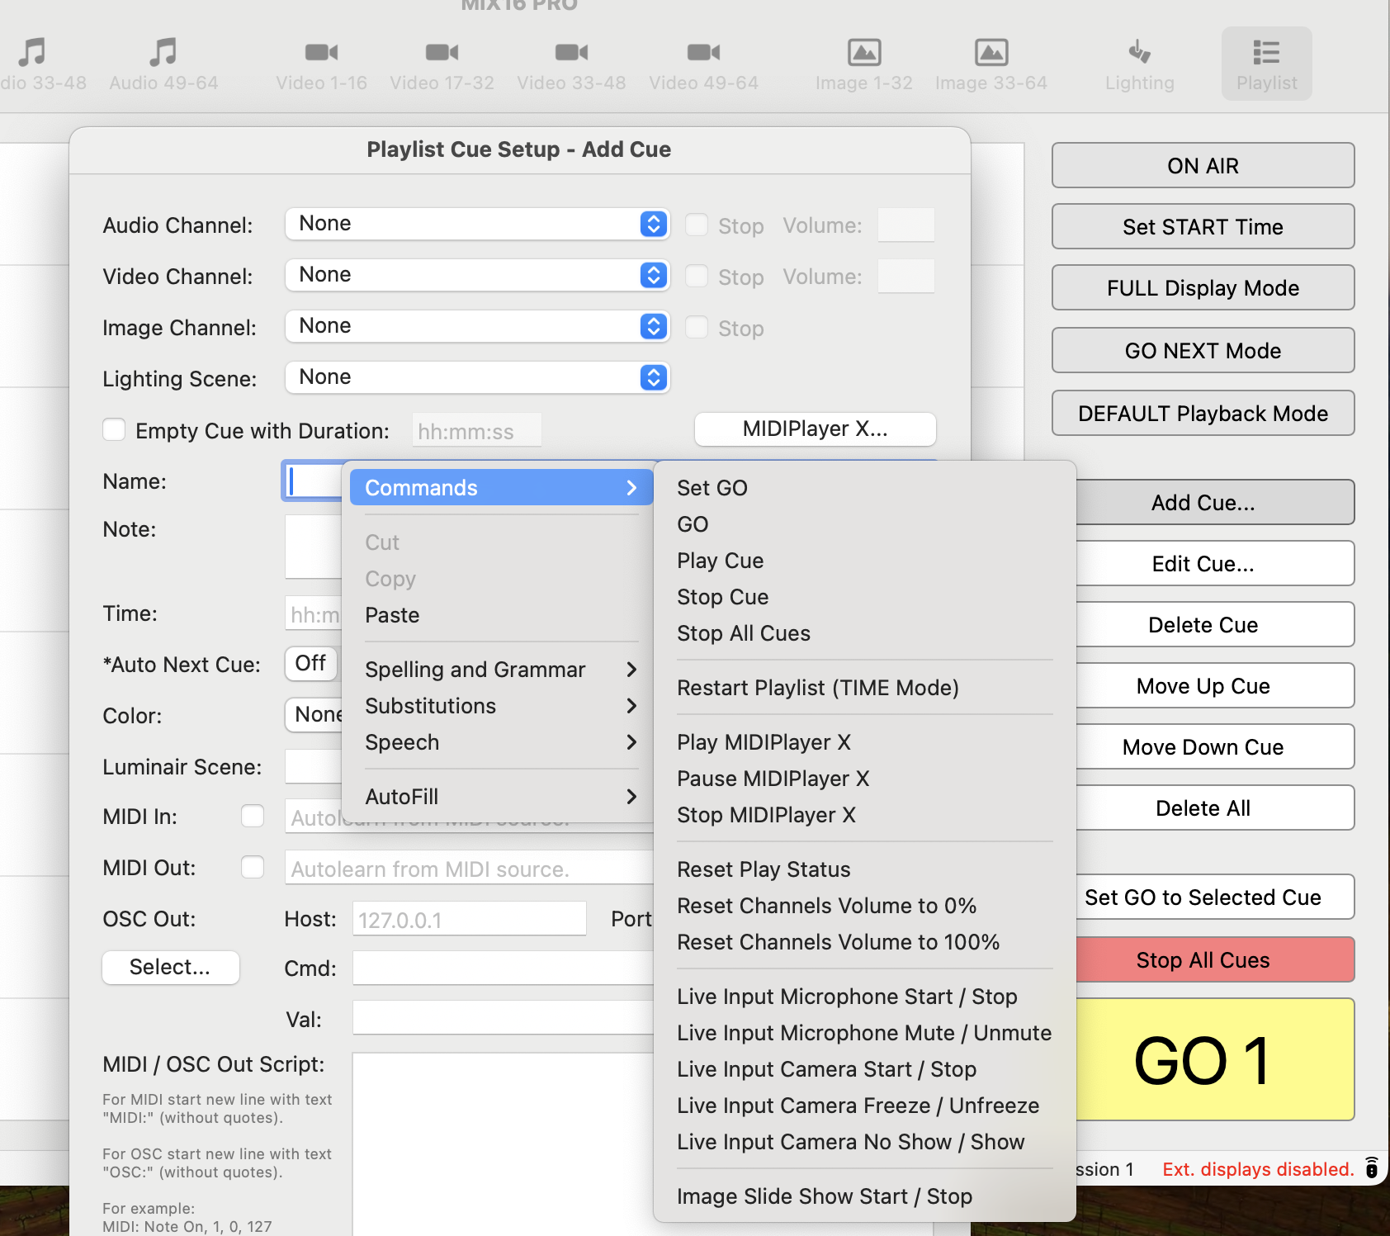Expand the Substitutions submenu
Image resolution: width=1390 pixels, height=1236 pixels.
(x=501, y=706)
